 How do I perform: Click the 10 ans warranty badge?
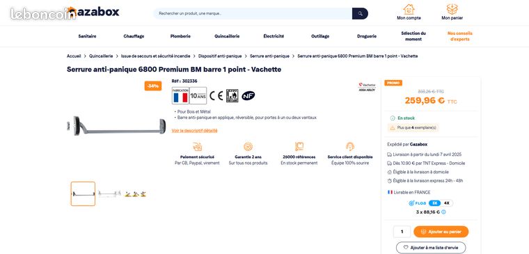(198, 96)
